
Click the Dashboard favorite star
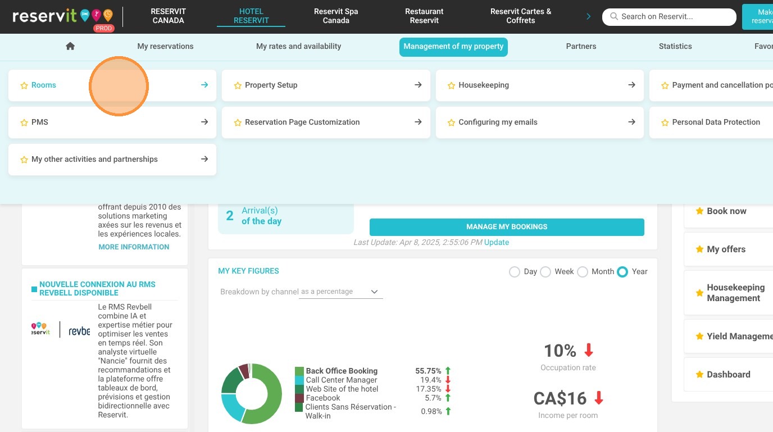point(699,375)
